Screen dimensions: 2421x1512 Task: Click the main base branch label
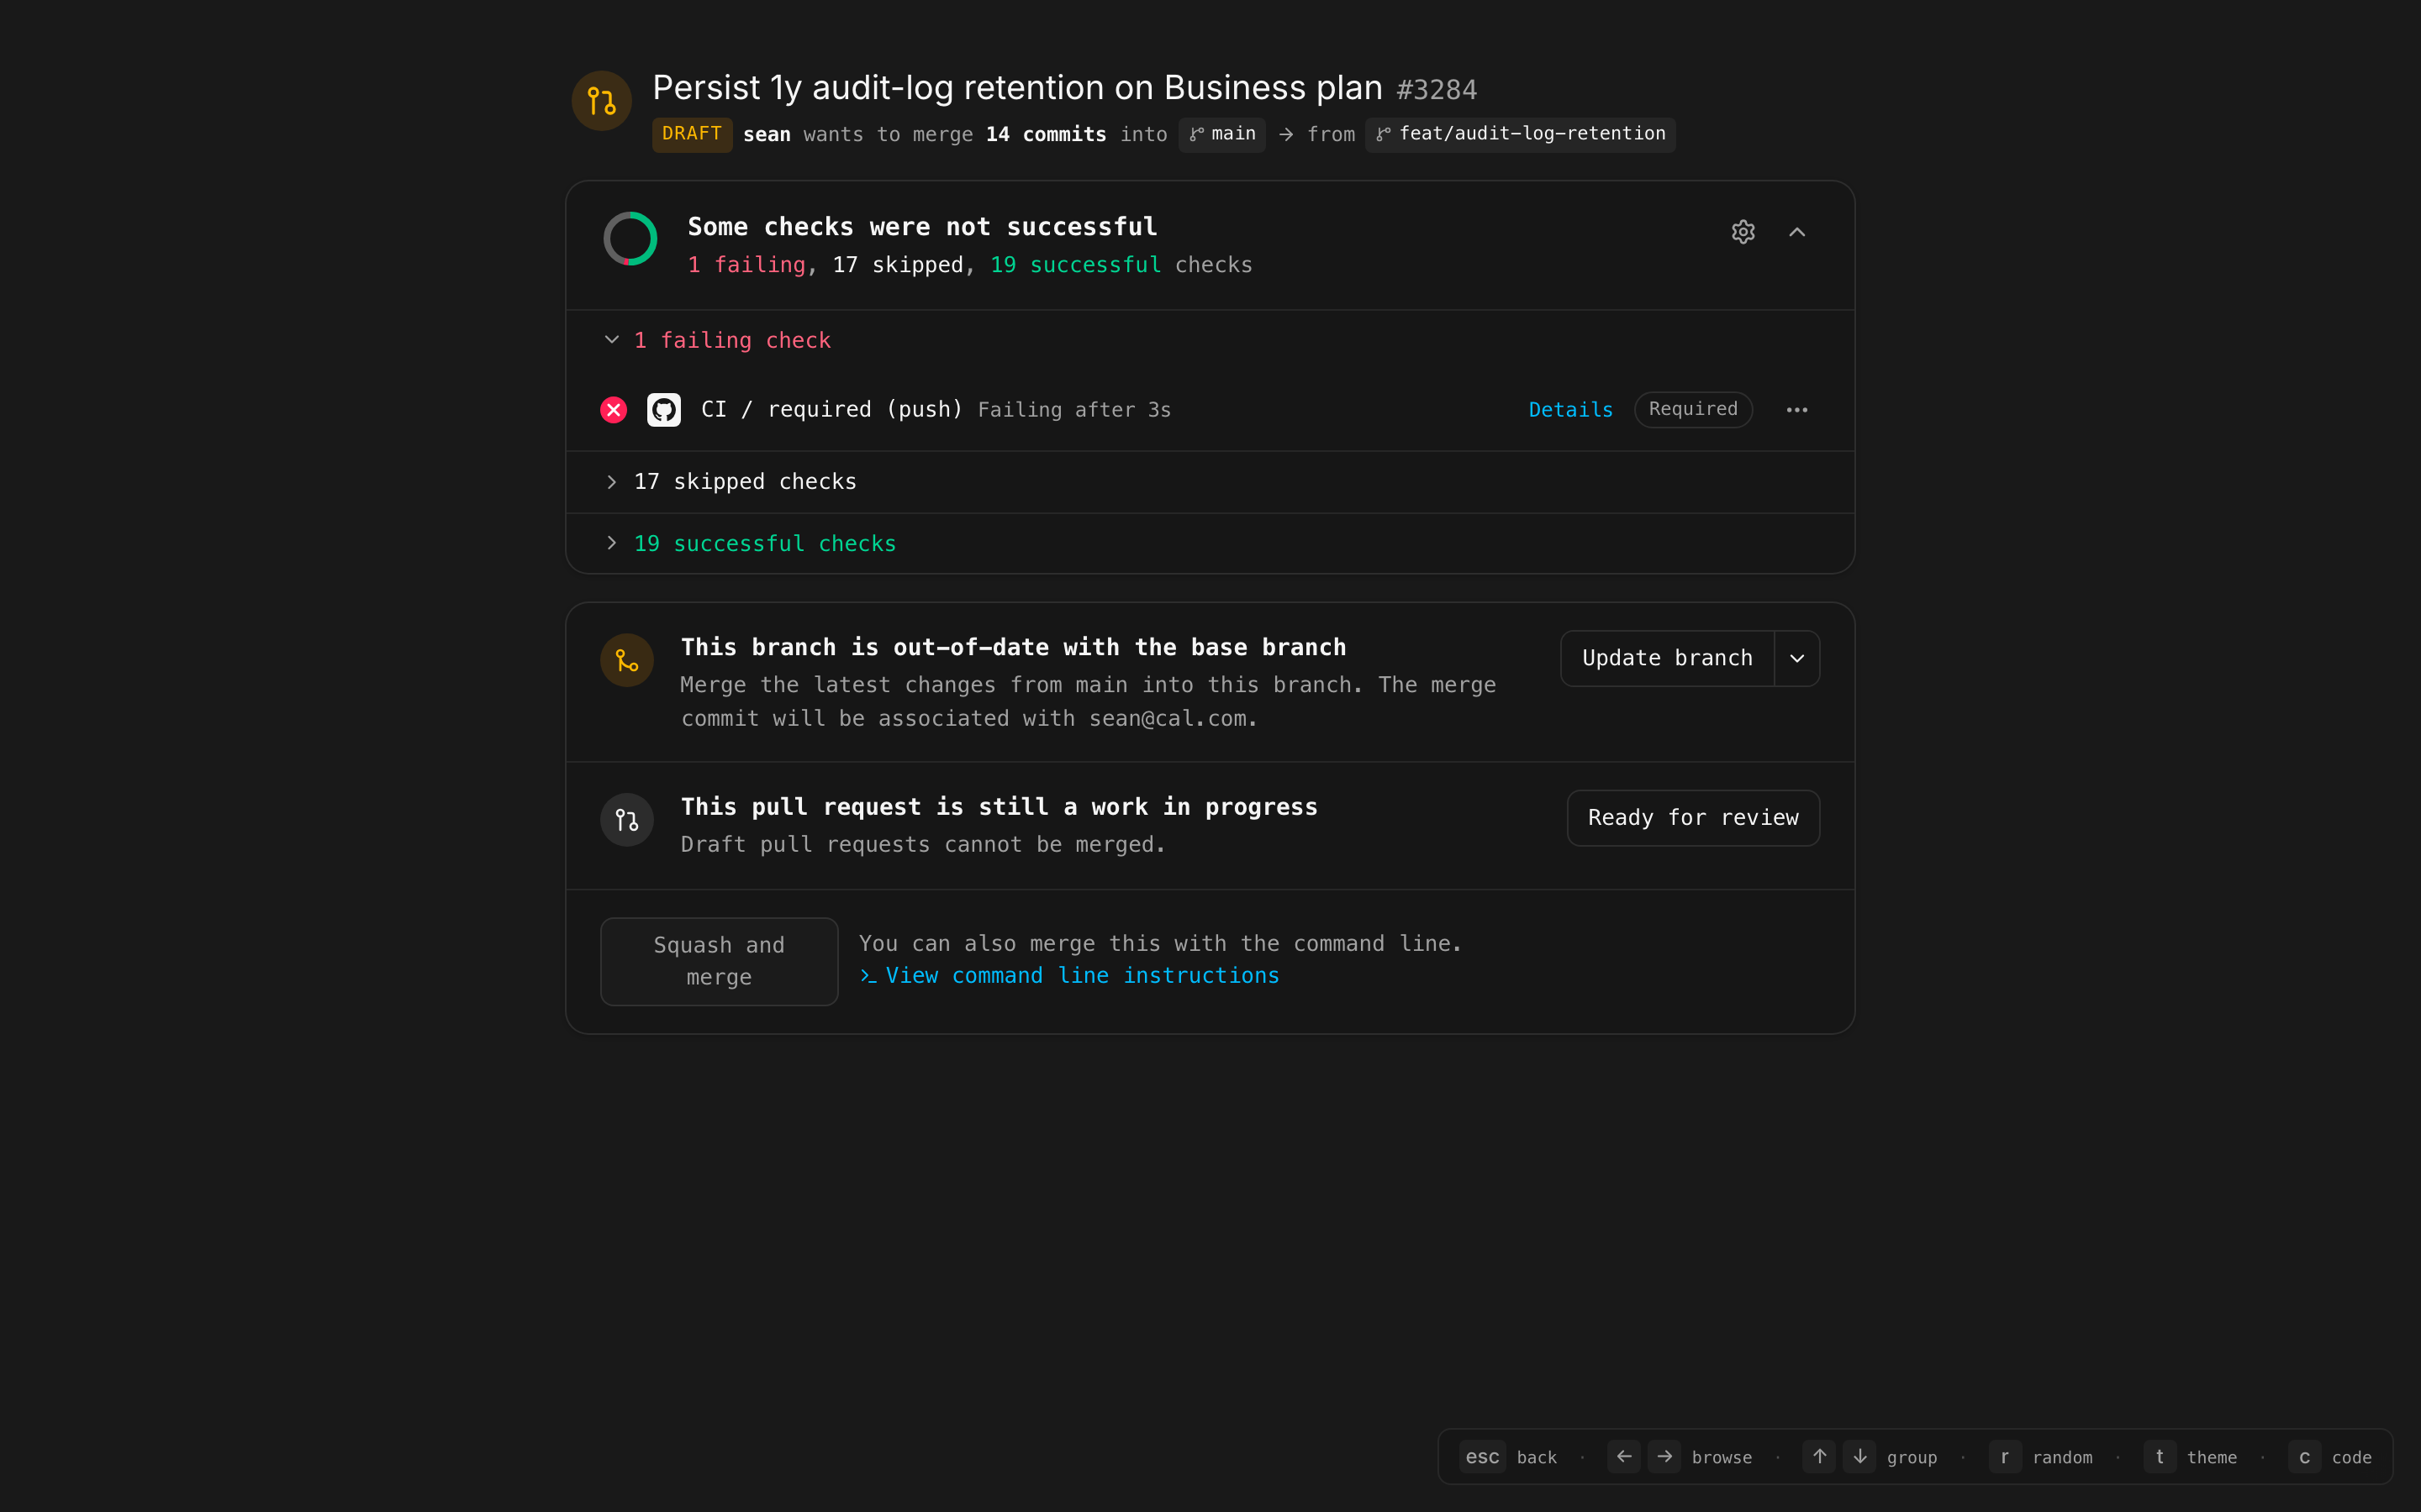pyautogui.click(x=1222, y=134)
